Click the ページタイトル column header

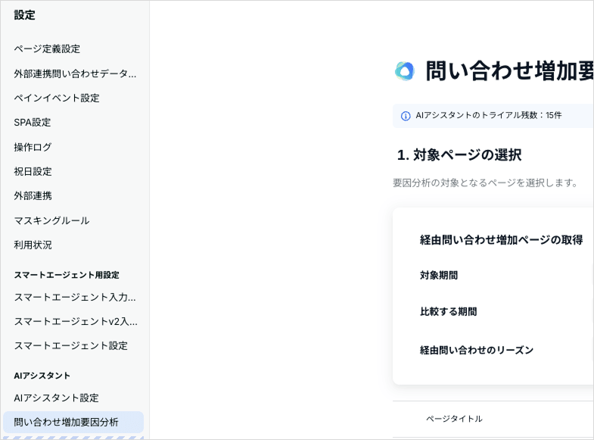point(454,419)
